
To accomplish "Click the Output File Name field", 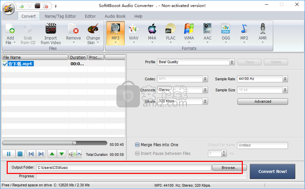I will [x=263, y=145].
